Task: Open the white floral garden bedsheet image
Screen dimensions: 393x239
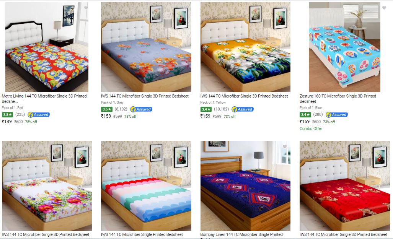Action: coord(47,185)
